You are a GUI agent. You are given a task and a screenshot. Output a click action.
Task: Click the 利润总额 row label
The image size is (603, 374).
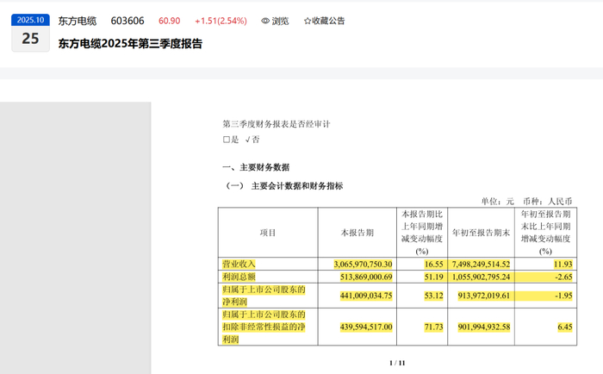click(x=239, y=277)
